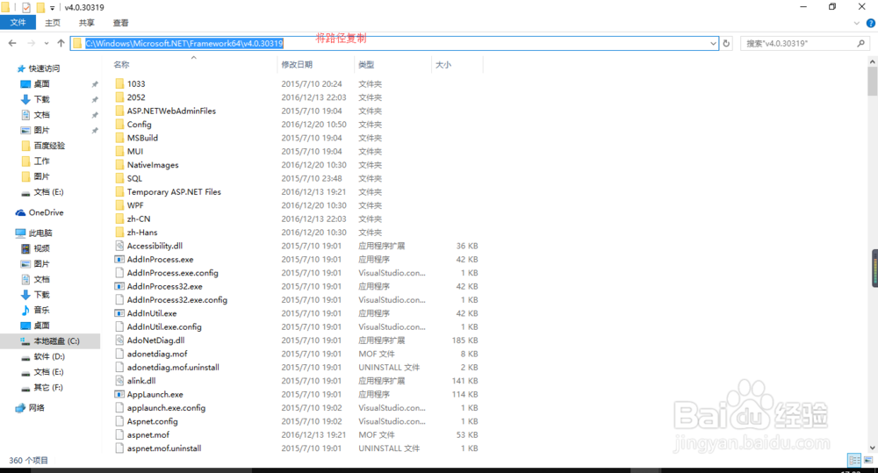This screenshot has width=878, height=473.
Task: Go up one folder level
Action: click(61, 43)
